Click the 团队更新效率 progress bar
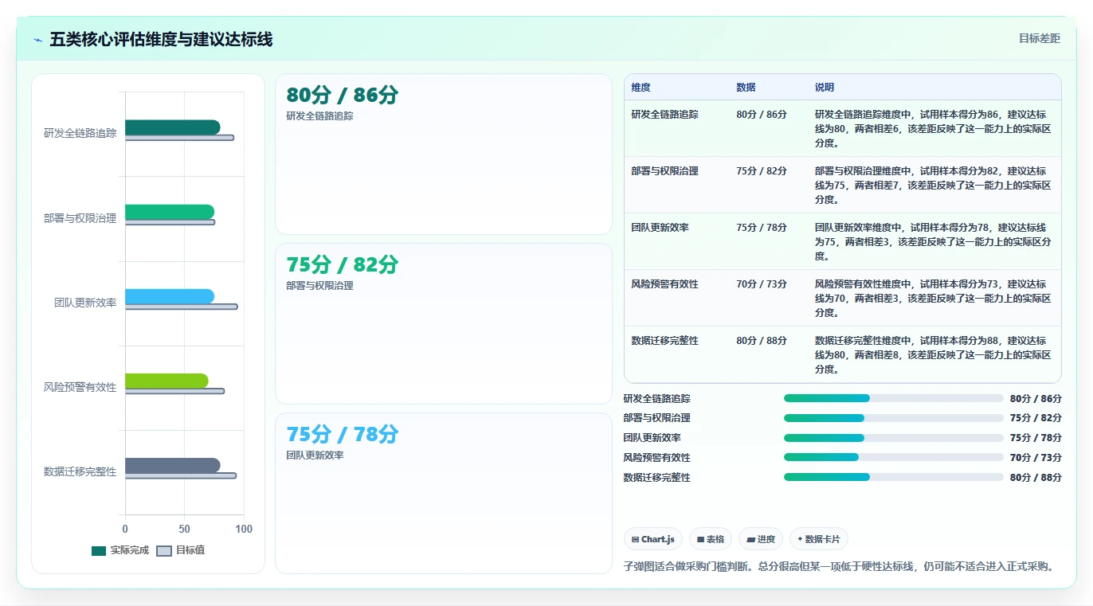The image size is (1093, 606). click(x=894, y=438)
